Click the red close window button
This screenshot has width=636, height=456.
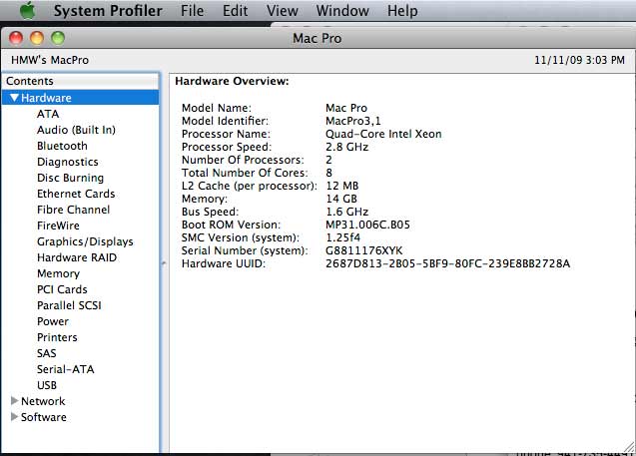[x=16, y=38]
